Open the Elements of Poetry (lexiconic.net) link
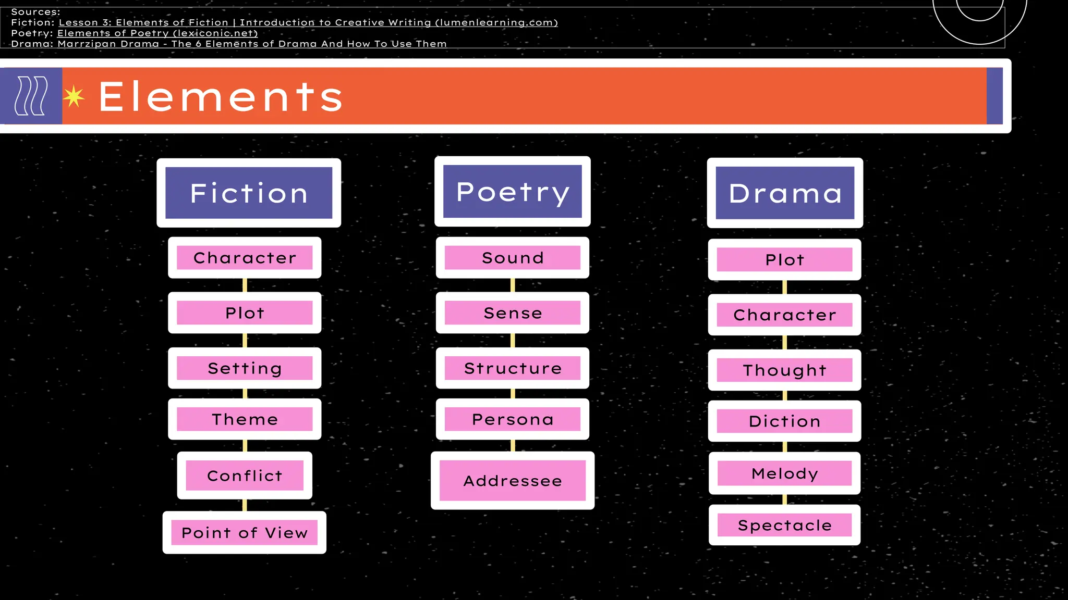 pos(157,33)
